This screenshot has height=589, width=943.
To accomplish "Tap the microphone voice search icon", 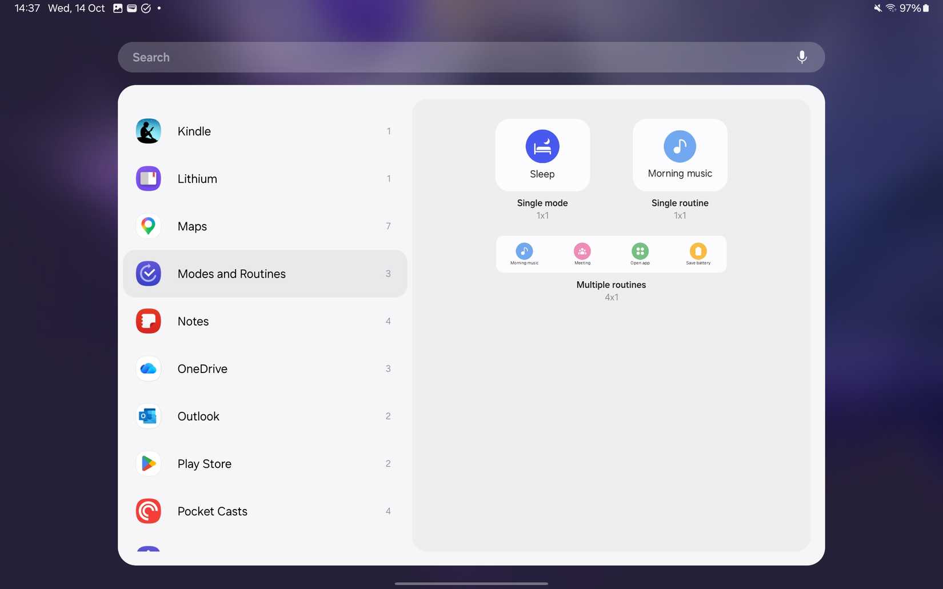I will coord(802,57).
